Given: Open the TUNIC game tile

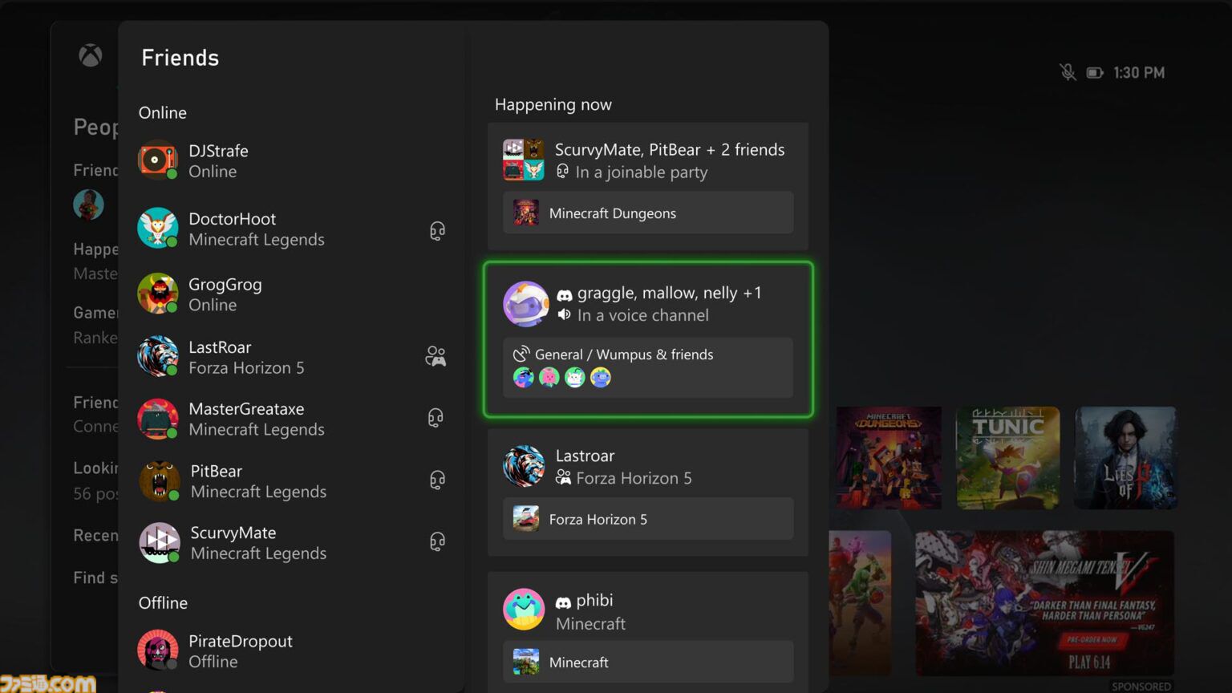Looking at the screenshot, I should point(1007,458).
